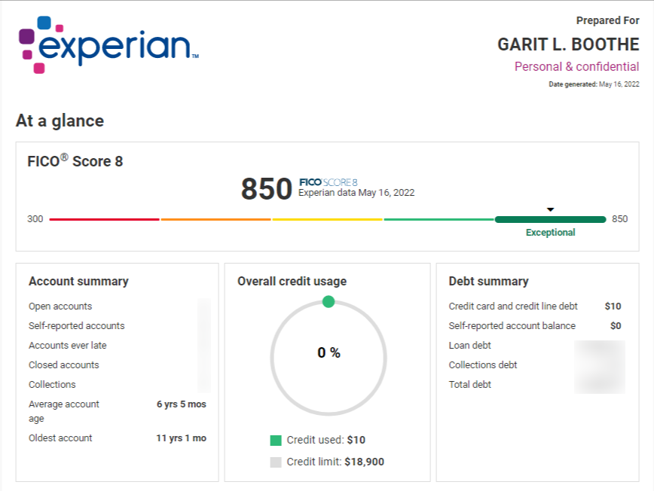Screen dimensions: 654x491
Task: Click the black triangle score marker
Action: (551, 209)
